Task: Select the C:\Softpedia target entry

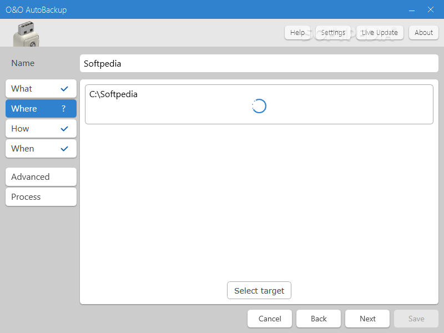Action: pyautogui.click(x=259, y=104)
